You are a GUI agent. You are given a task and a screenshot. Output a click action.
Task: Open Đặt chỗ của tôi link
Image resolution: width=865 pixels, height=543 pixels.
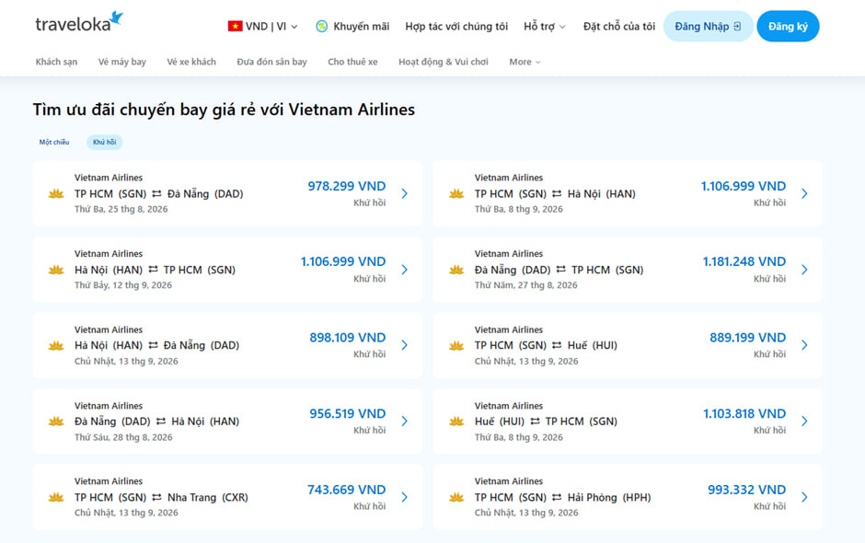[619, 26]
